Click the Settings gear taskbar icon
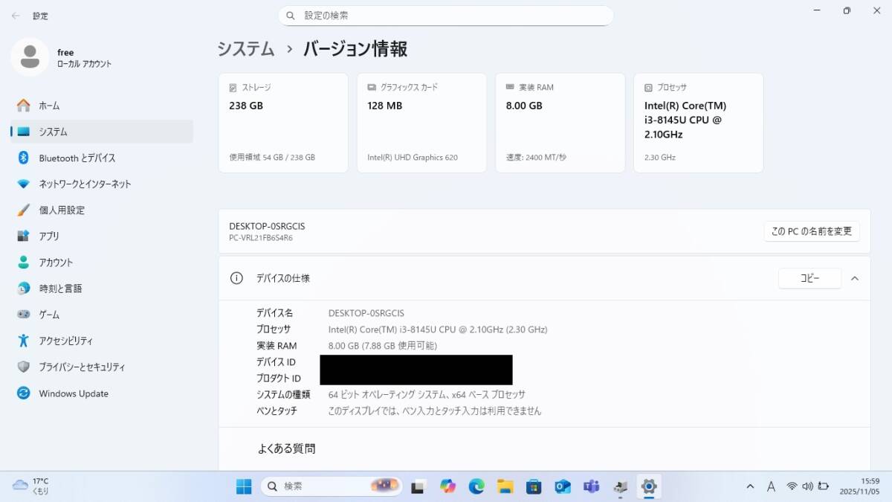 [x=649, y=486]
